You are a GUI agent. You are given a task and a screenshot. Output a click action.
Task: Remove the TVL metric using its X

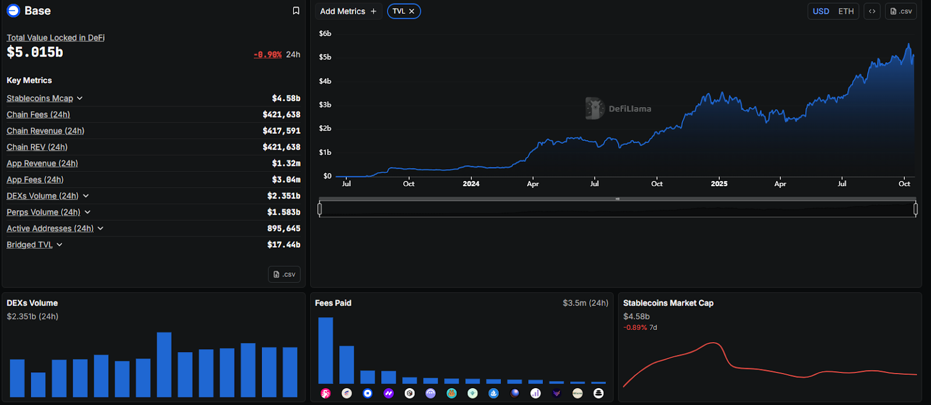[x=411, y=11]
